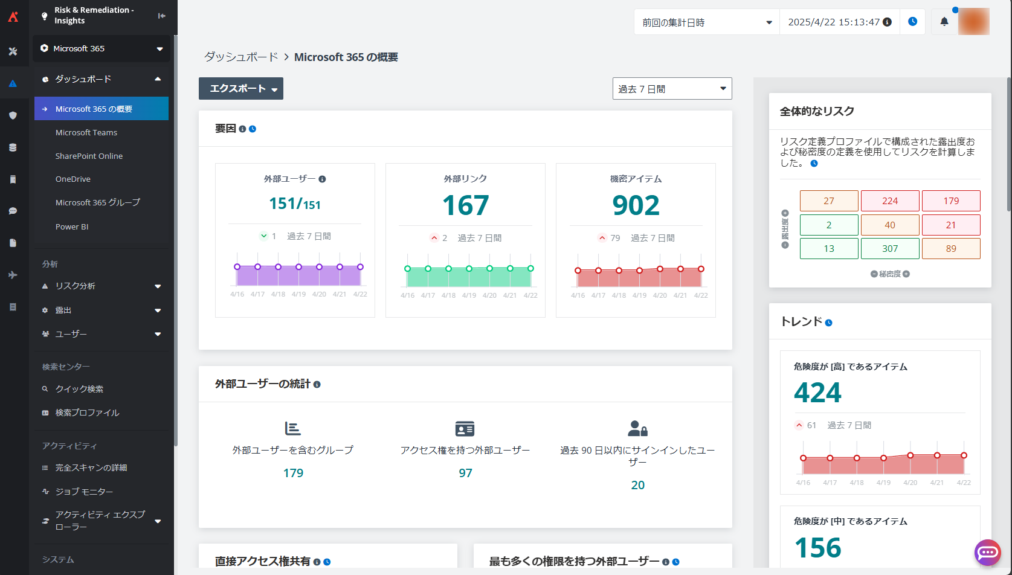Open SharePoint Online dashboard
The width and height of the screenshot is (1012, 575).
[x=89, y=156]
